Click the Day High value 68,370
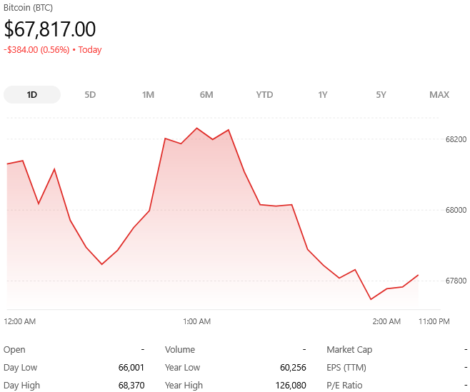470x392 pixels. pos(131,386)
